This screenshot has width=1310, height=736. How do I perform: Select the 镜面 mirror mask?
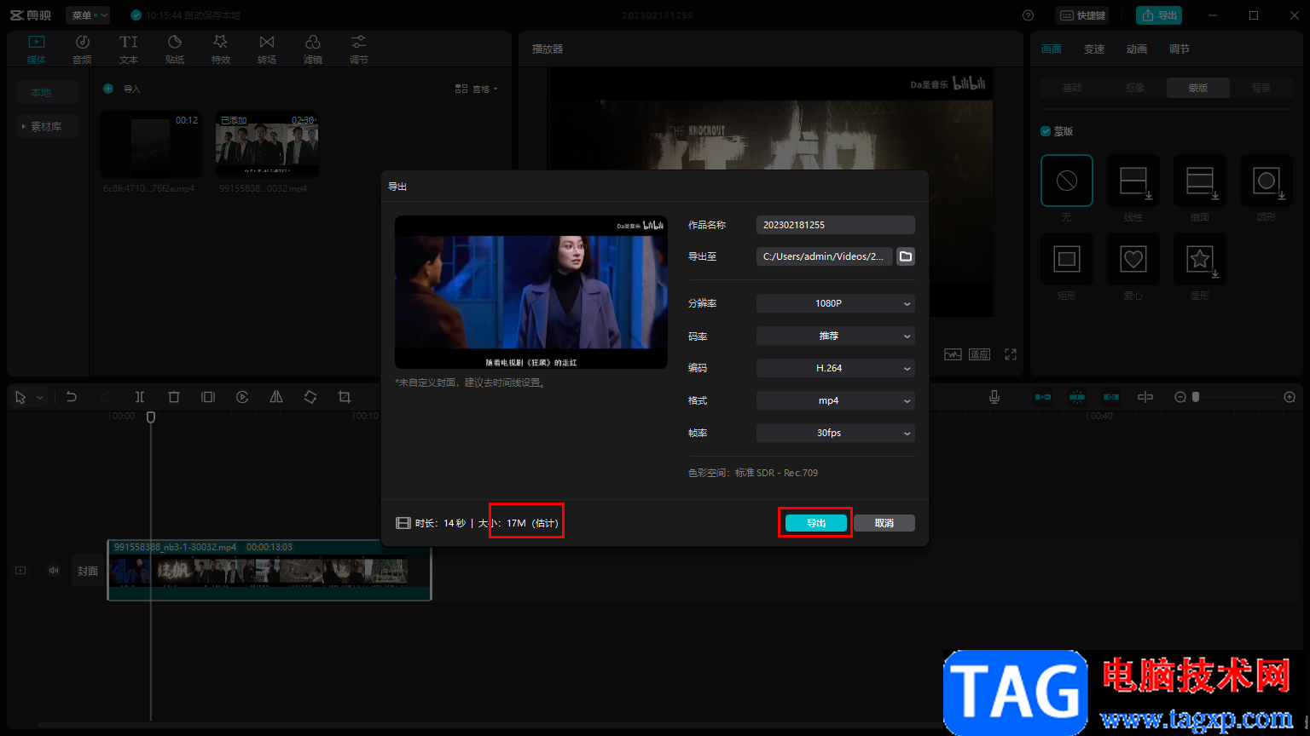coord(1200,181)
